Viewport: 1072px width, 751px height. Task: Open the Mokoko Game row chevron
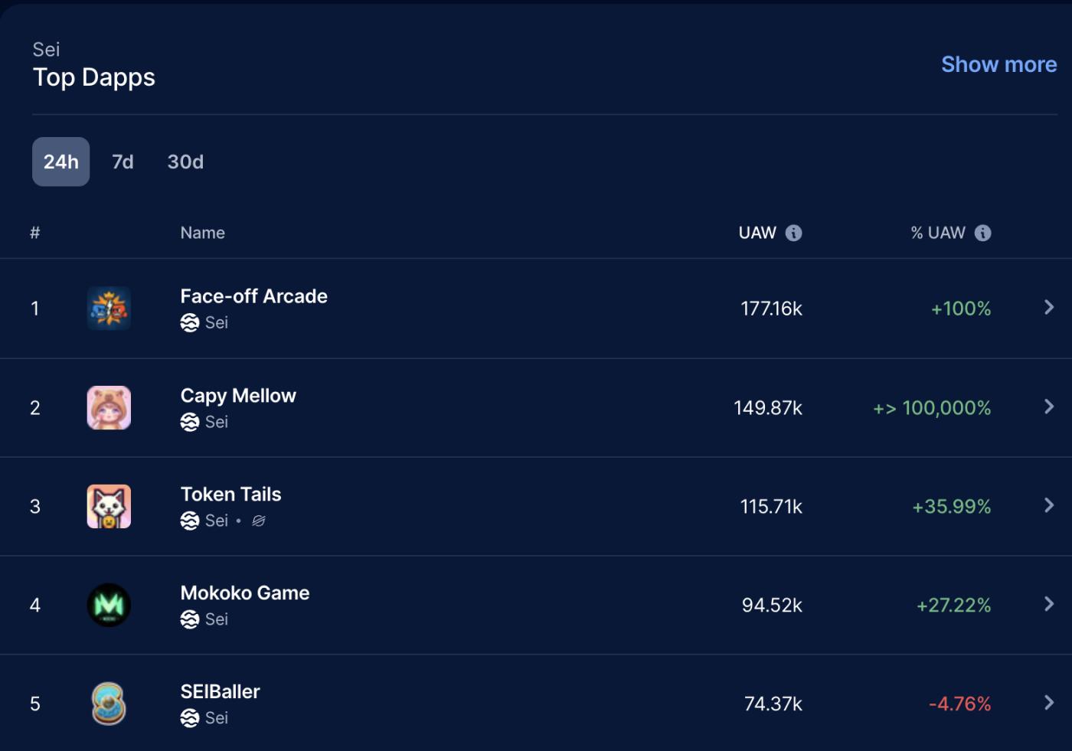click(x=1049, y=604)
